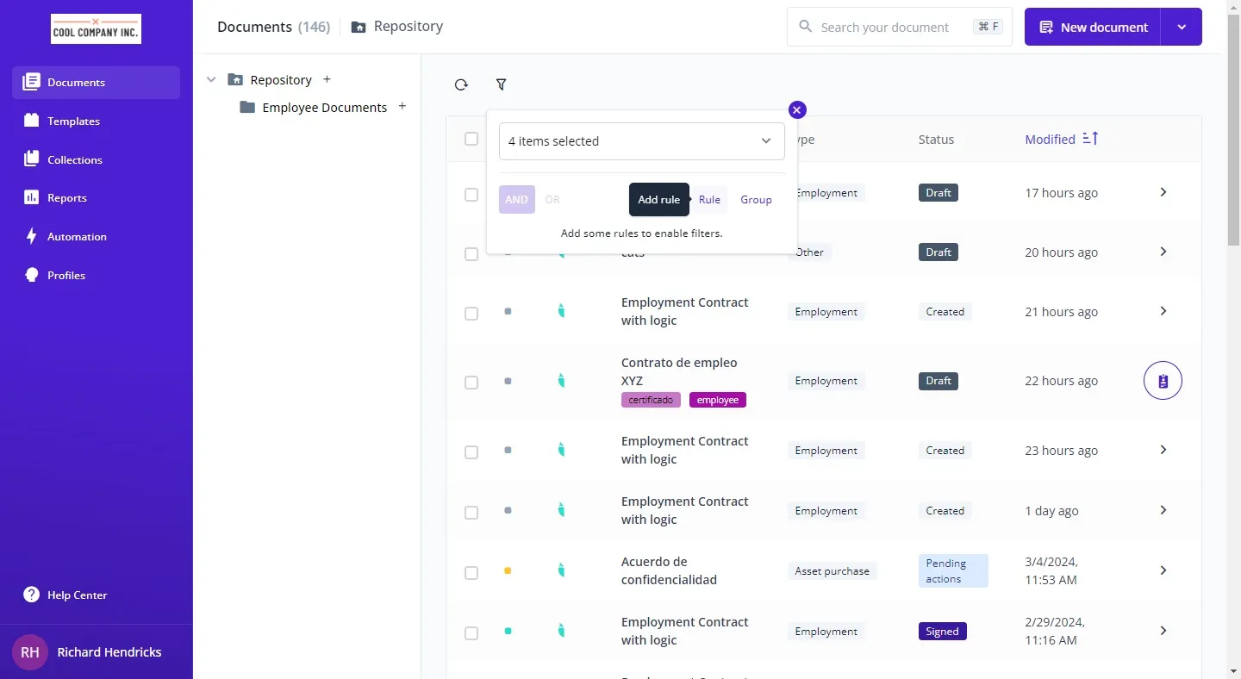Viewport: 1241px width, 679px height.
Task: Click the circled document icon on Contrato row
Action: coord(1163,381)
